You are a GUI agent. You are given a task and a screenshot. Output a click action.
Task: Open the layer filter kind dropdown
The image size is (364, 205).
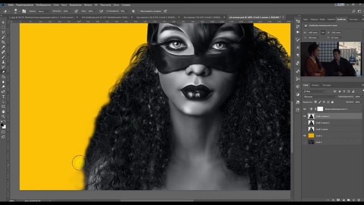pos(315,91)
